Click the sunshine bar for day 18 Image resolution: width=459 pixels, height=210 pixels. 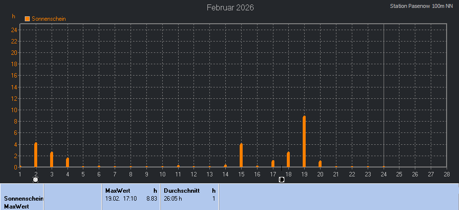(x=288, y=159)
